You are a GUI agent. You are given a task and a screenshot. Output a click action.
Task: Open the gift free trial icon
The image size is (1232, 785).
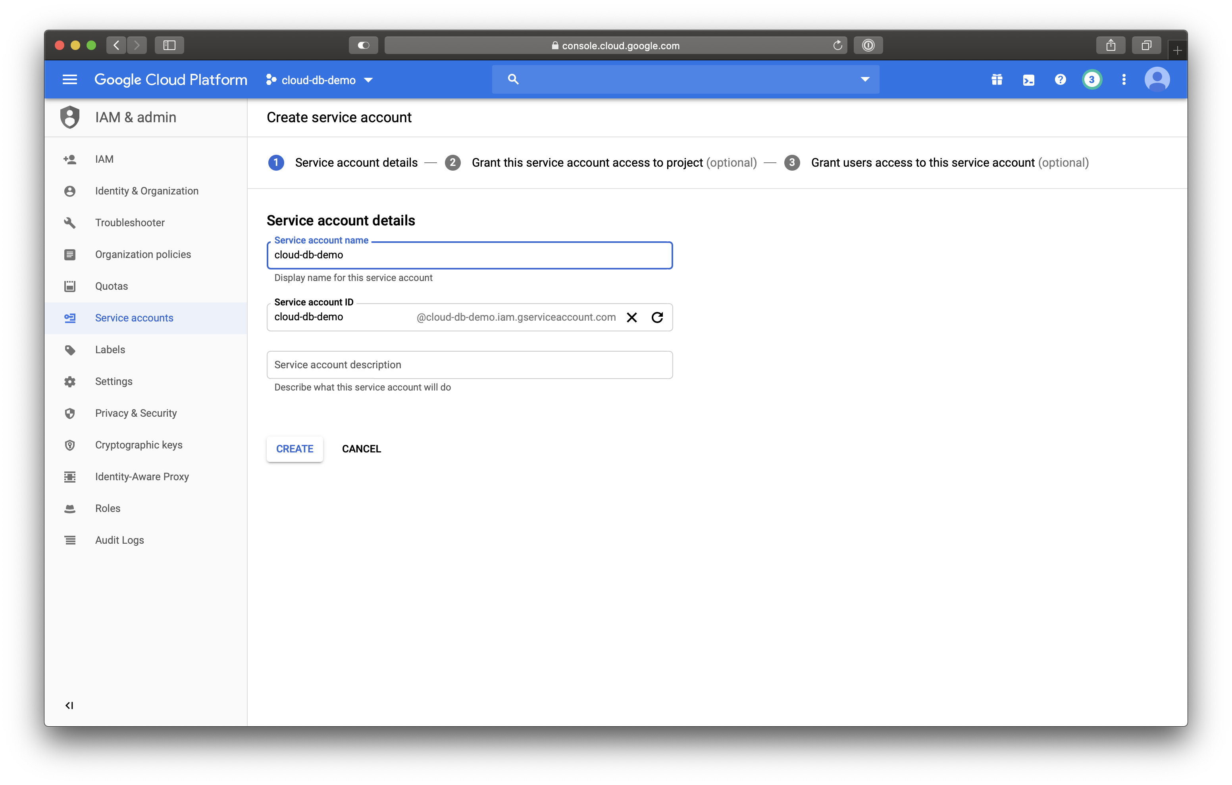tap(997, 80)
